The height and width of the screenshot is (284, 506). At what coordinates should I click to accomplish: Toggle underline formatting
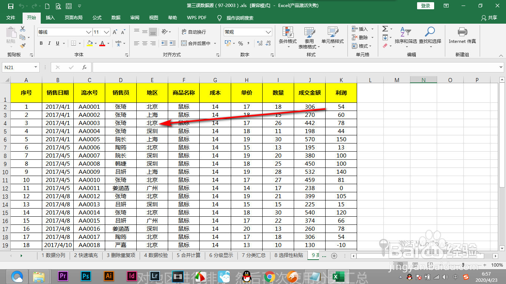57,43
